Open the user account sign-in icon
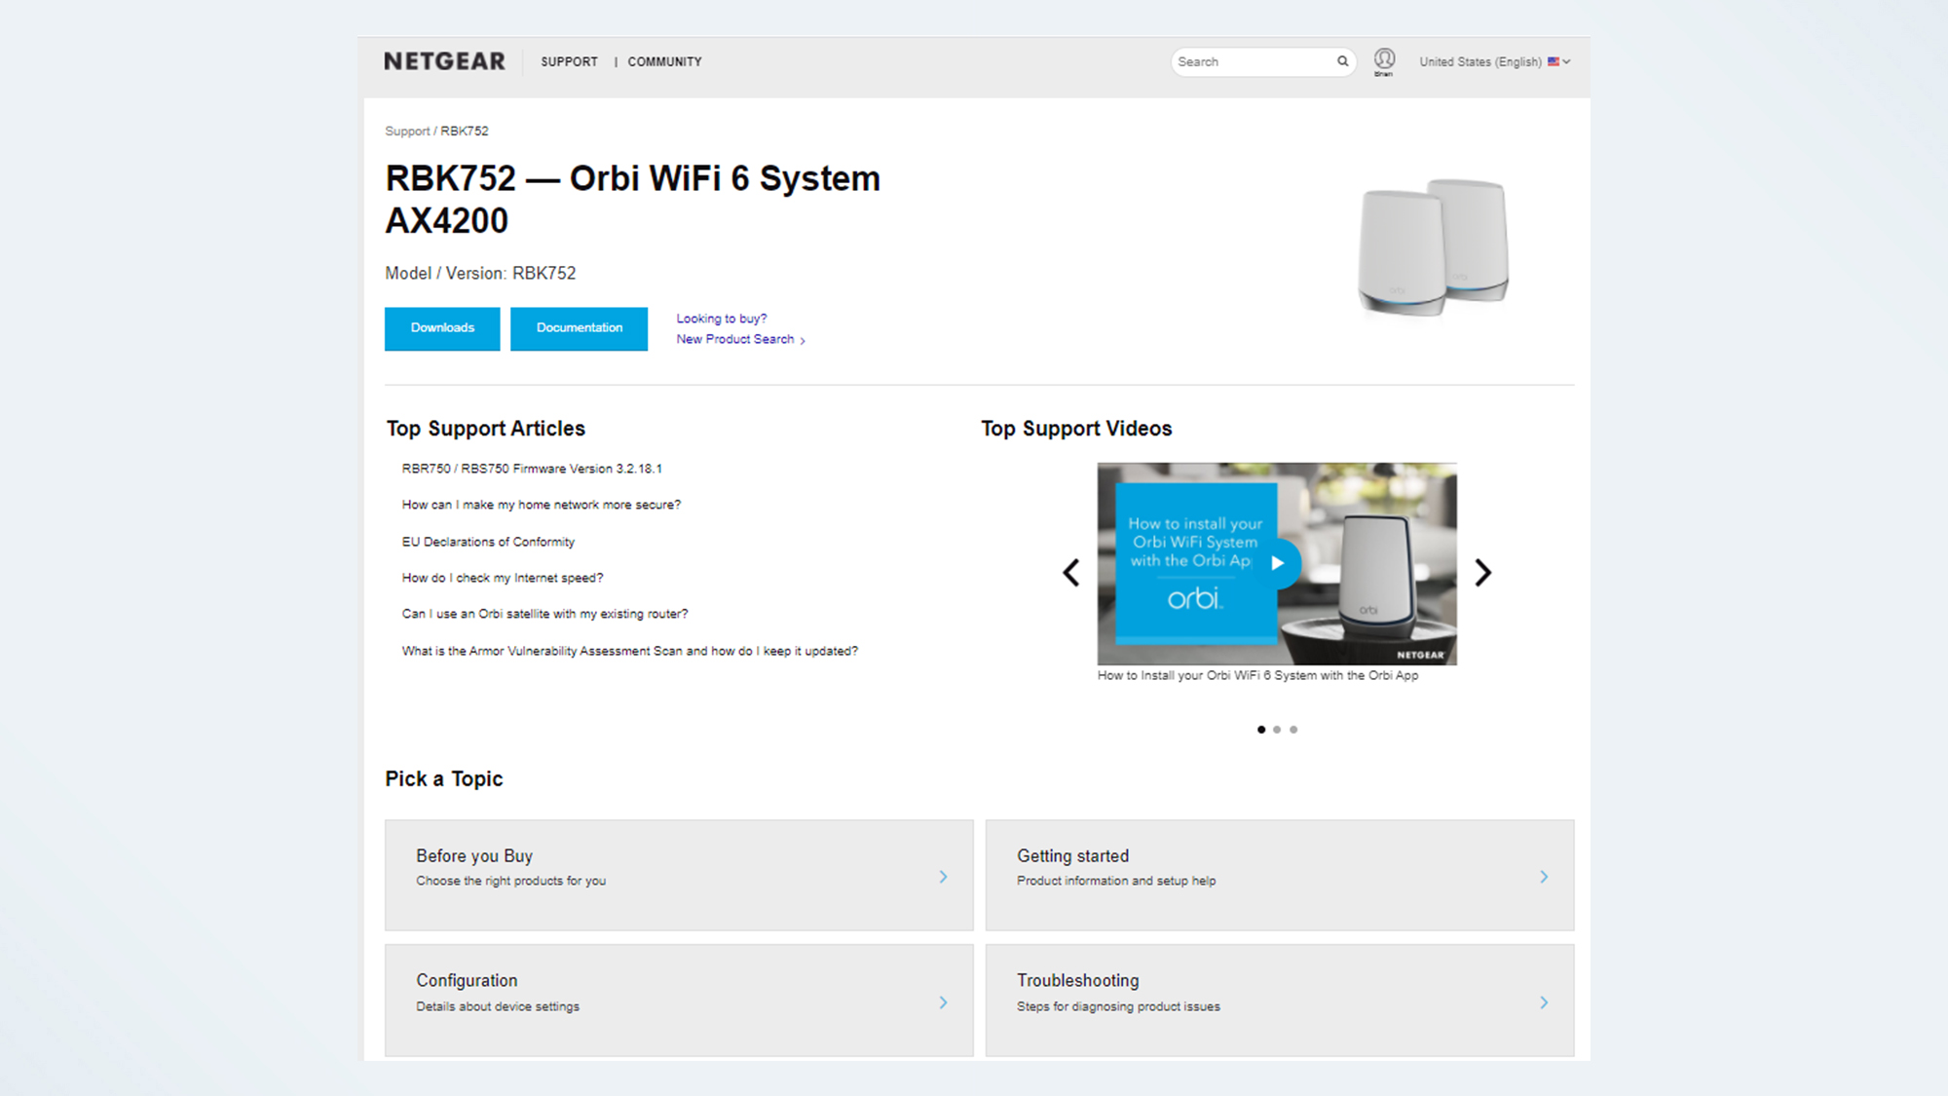This screenshot has width=1948, height=1096. (1384, 61)
